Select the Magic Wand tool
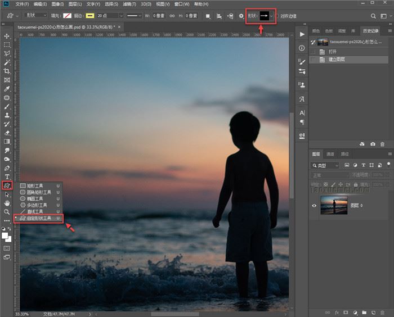The image size is (394, 317). 7,62
